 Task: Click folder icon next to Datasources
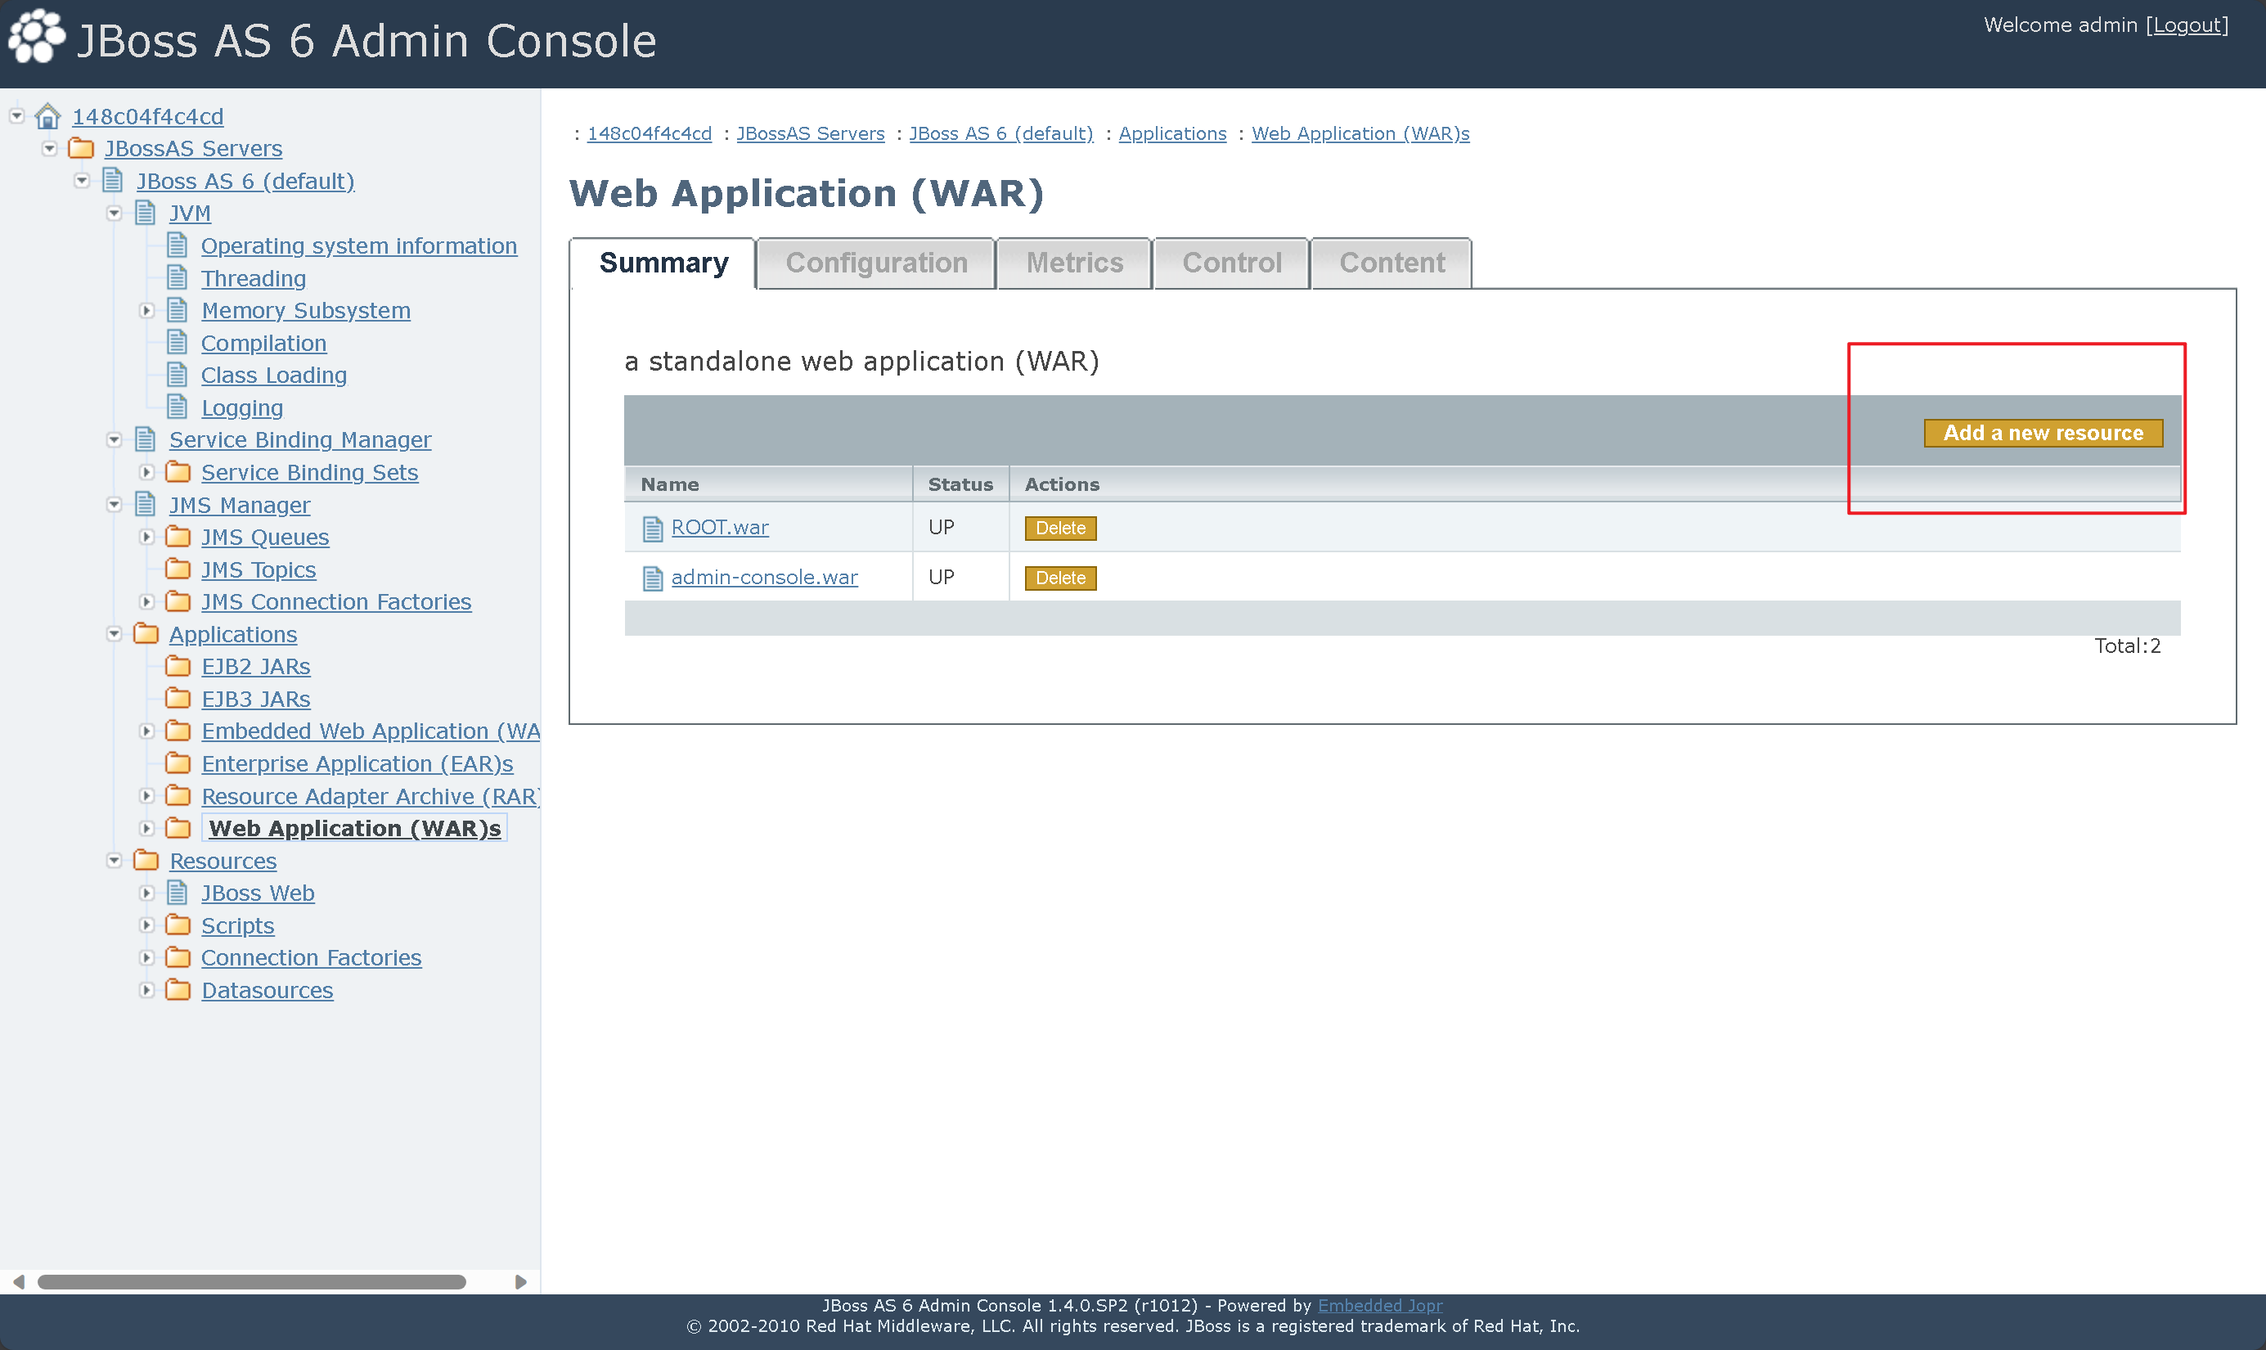click(x=178, y=990)
